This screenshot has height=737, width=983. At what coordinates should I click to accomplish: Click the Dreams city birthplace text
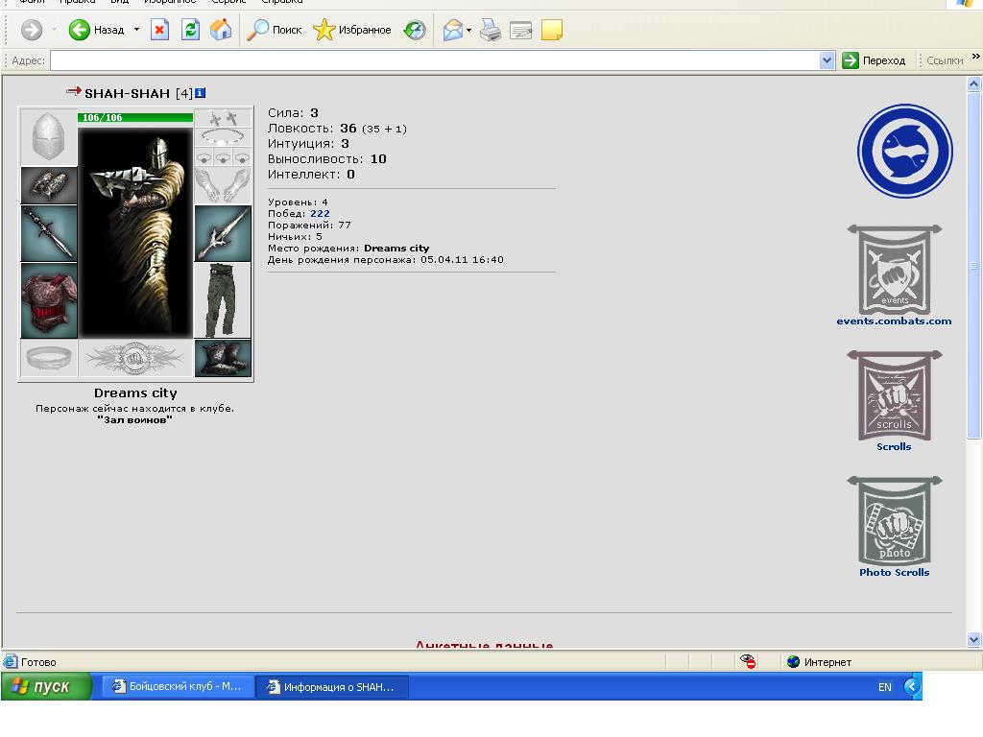[x=396, y=249]
